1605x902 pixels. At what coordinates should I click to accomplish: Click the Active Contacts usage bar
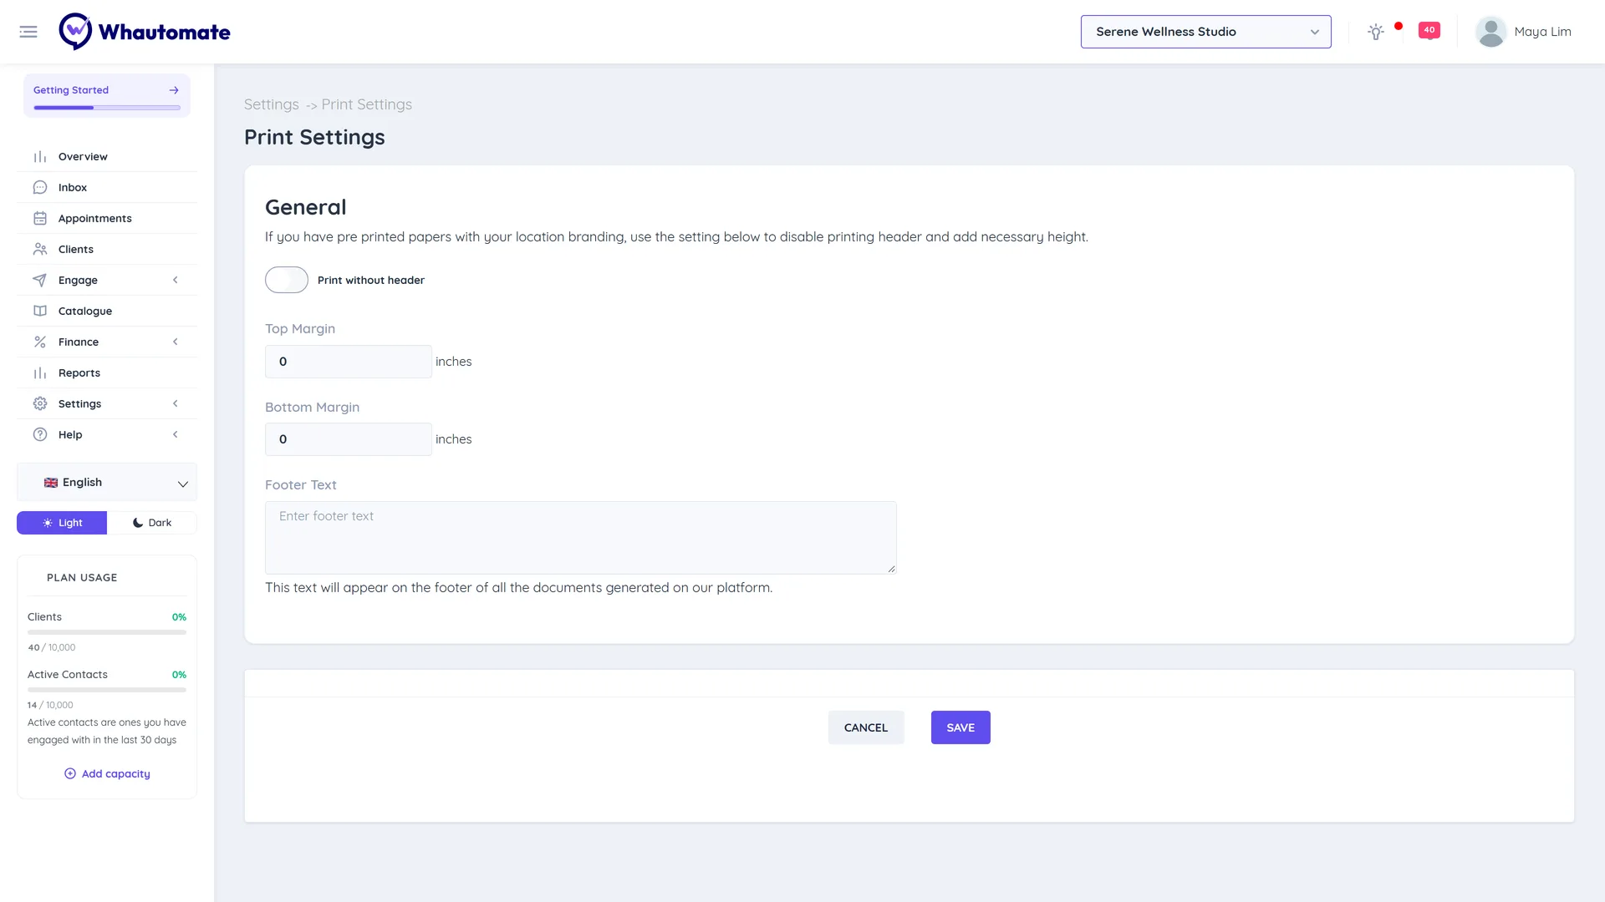tap(107, 690)
